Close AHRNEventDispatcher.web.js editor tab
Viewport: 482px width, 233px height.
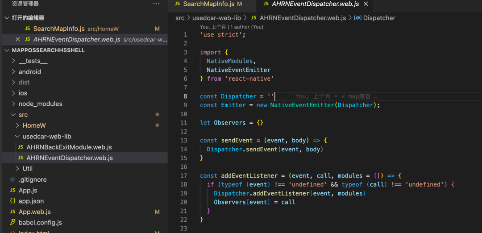click(x=366, y=4)
